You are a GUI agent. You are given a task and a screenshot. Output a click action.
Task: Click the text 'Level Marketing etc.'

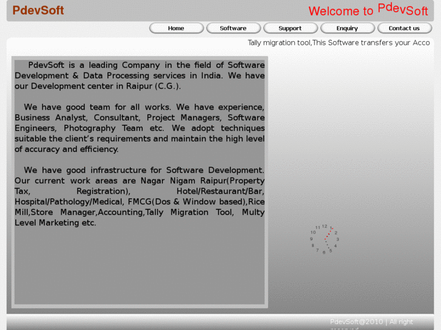click(55, 223)
